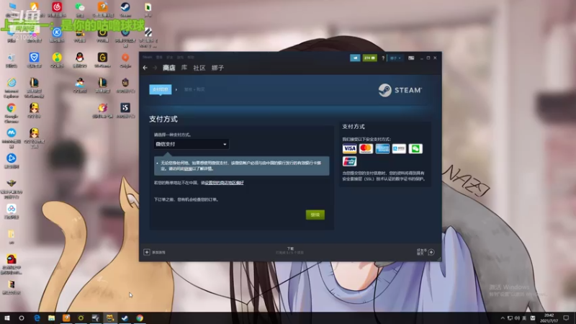The width and height of the screenshot is (576, 324).
Task: Click the Mastercard payment logo
Action: [366, 148]
